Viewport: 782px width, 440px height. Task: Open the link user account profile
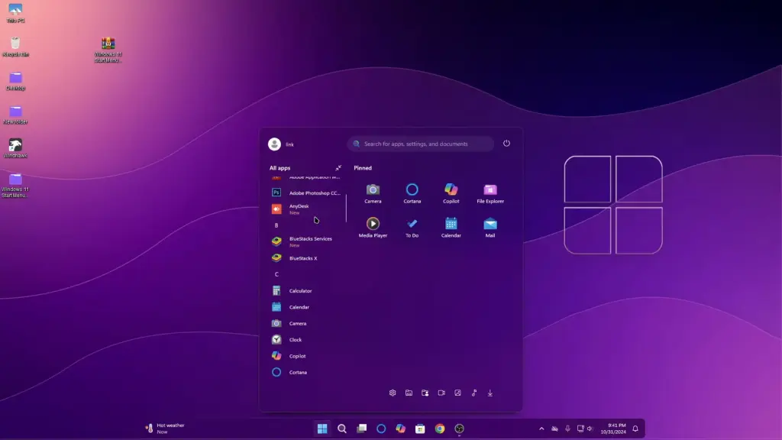click(281, 144)
